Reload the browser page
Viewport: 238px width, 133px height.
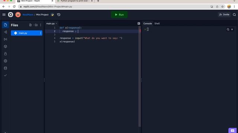[x=14, y=7]
